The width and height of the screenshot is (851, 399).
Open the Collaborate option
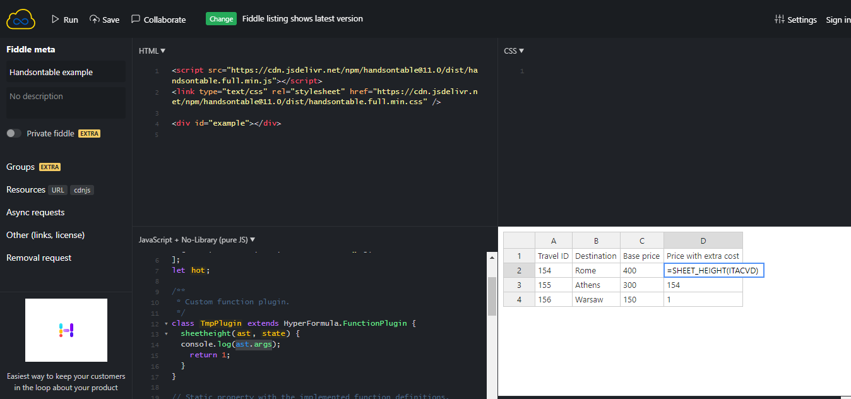[158, 20]
